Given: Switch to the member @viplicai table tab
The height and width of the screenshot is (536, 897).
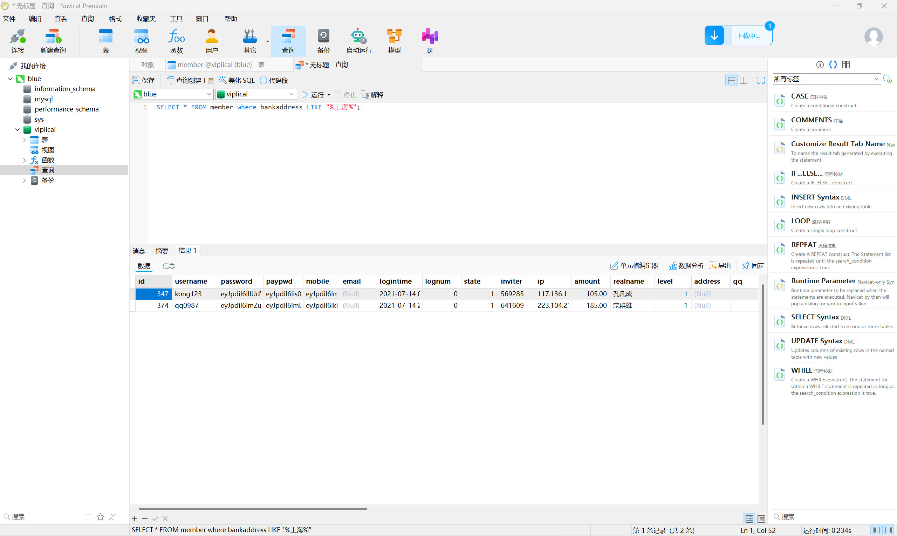Looking at the screenshot, I should [230, 65].
